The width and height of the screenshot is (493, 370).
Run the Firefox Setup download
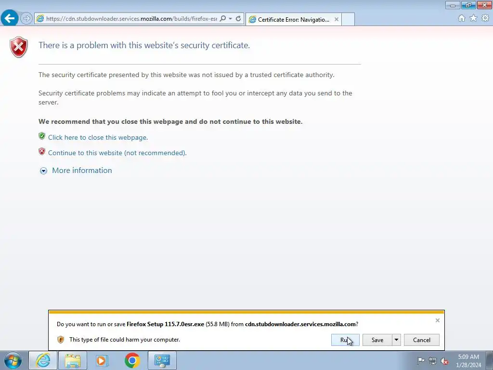tap(345, 340)
